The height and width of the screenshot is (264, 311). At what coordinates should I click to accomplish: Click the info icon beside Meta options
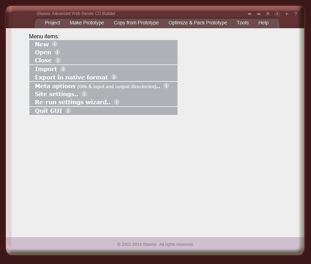tap(166, 85)
